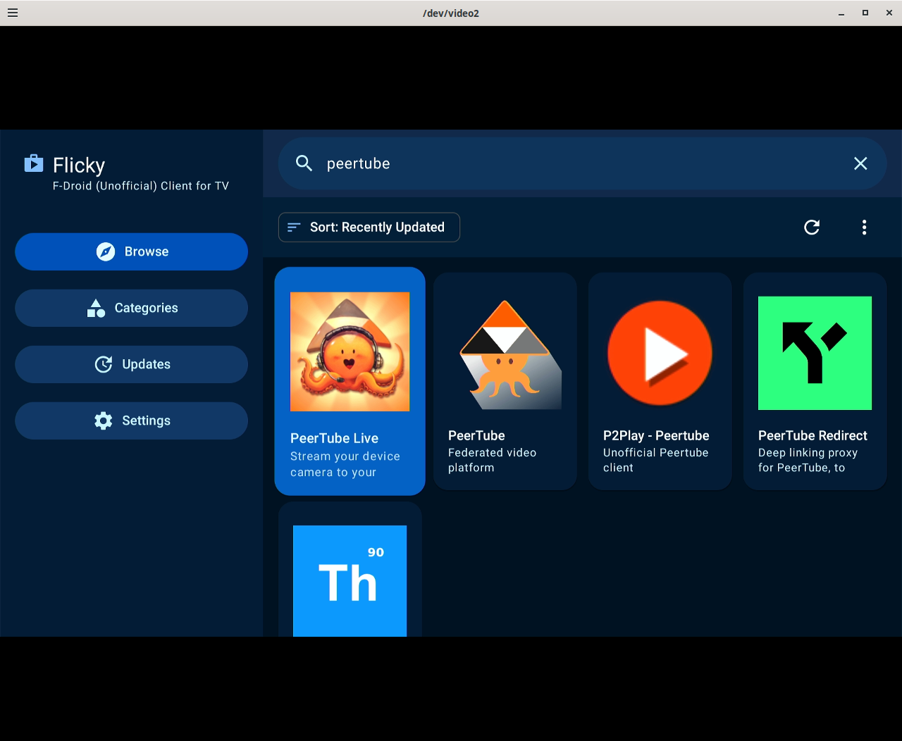
Task: Open the PeerTube Live app card
Action: (350, 380)
